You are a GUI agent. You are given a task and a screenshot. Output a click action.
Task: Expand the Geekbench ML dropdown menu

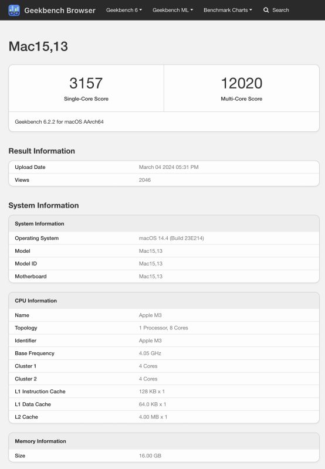(172, 10)
